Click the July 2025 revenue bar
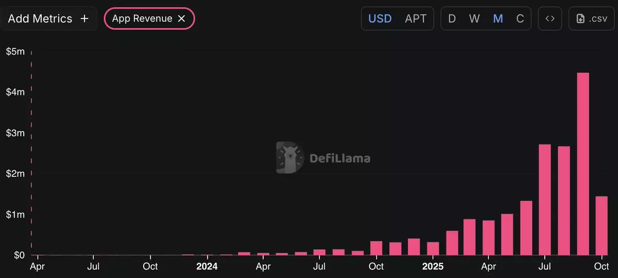The width and height of the screenshot is (618, 278). [545, 200]
